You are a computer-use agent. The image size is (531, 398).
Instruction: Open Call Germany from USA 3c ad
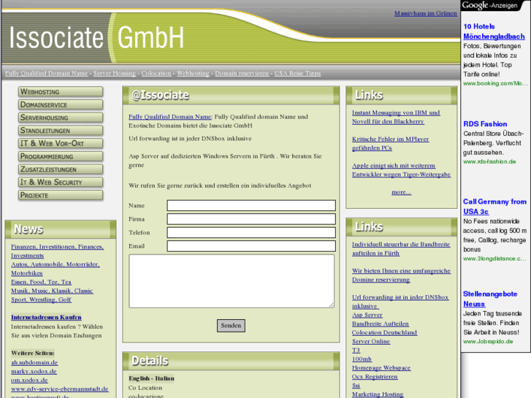[x=494, y=207]
